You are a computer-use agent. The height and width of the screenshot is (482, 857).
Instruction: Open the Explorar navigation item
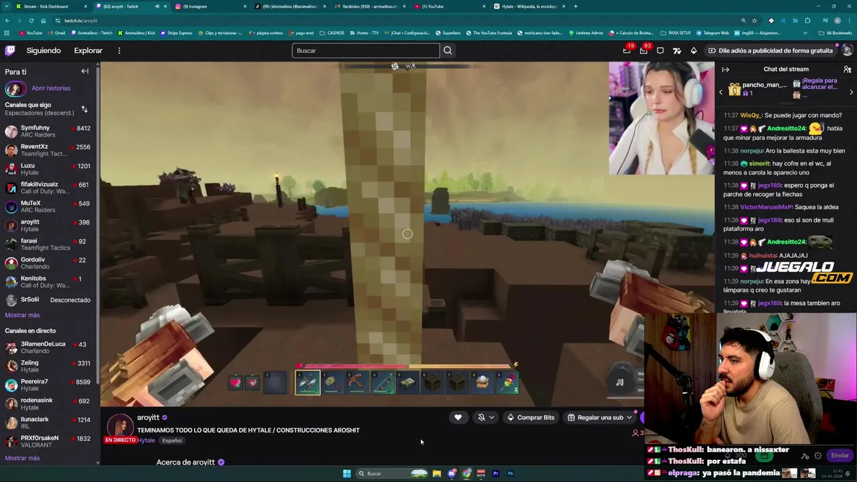(88, 50)
